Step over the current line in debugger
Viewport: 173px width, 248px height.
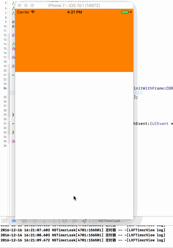coord(34,221)
